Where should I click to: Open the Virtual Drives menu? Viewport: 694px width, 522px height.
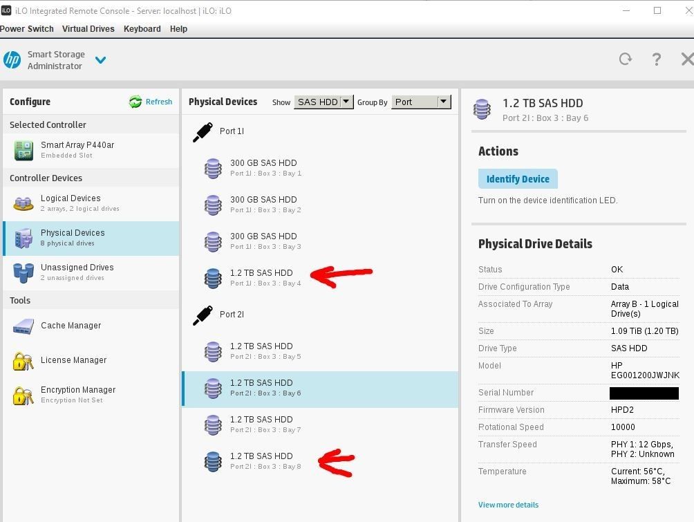(x=88, y=29)
